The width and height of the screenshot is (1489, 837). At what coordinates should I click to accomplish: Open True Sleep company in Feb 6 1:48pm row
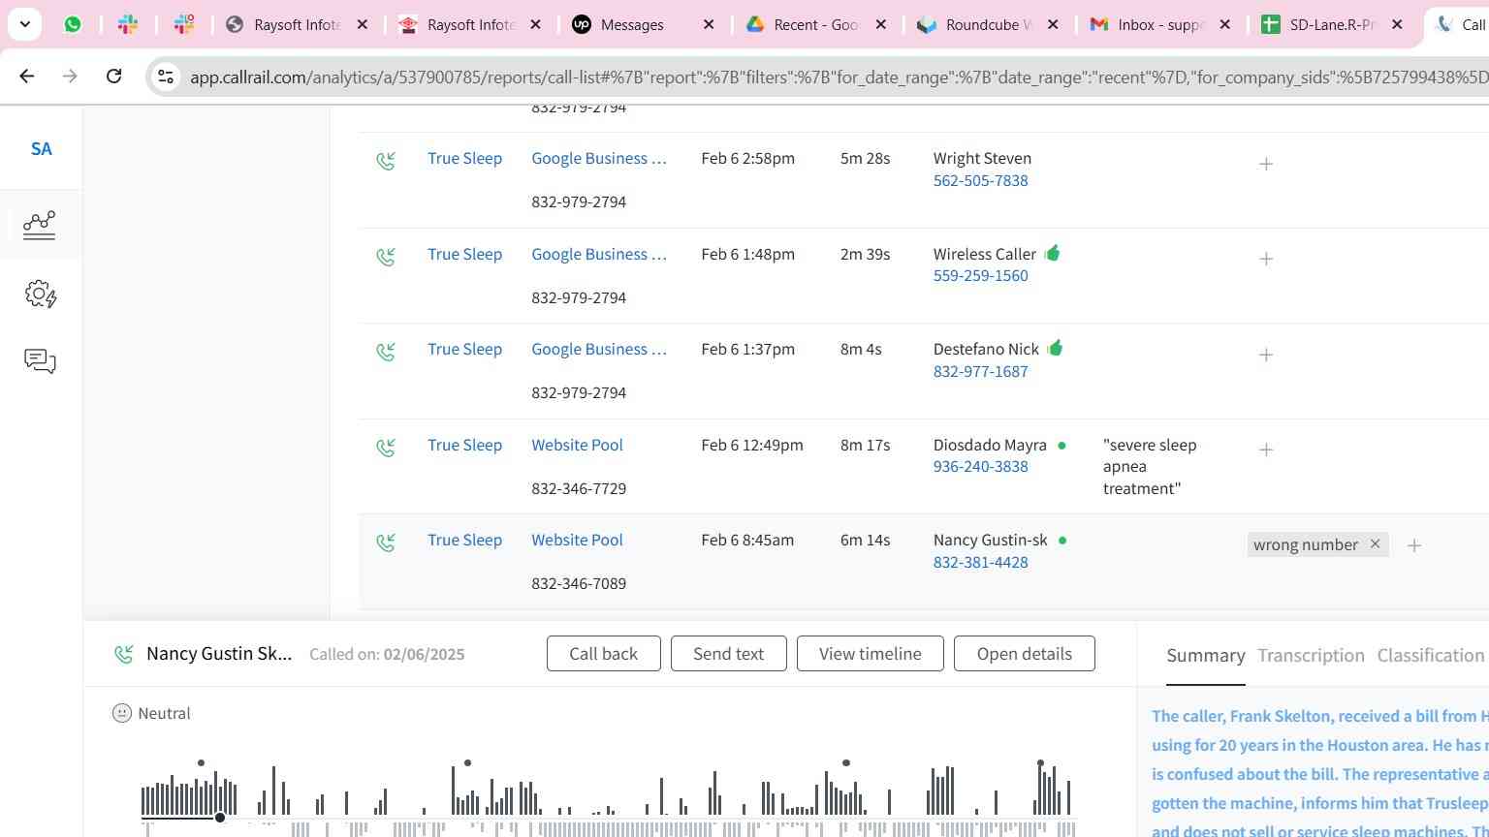pos(464,254)
